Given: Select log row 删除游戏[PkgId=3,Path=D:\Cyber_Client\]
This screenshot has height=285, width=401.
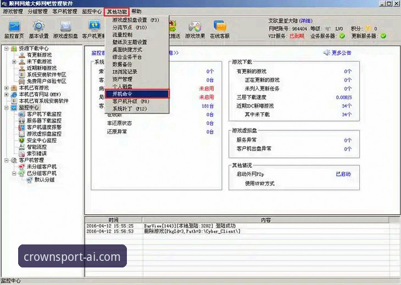Looking at the screenshot, I should (237, 231).
